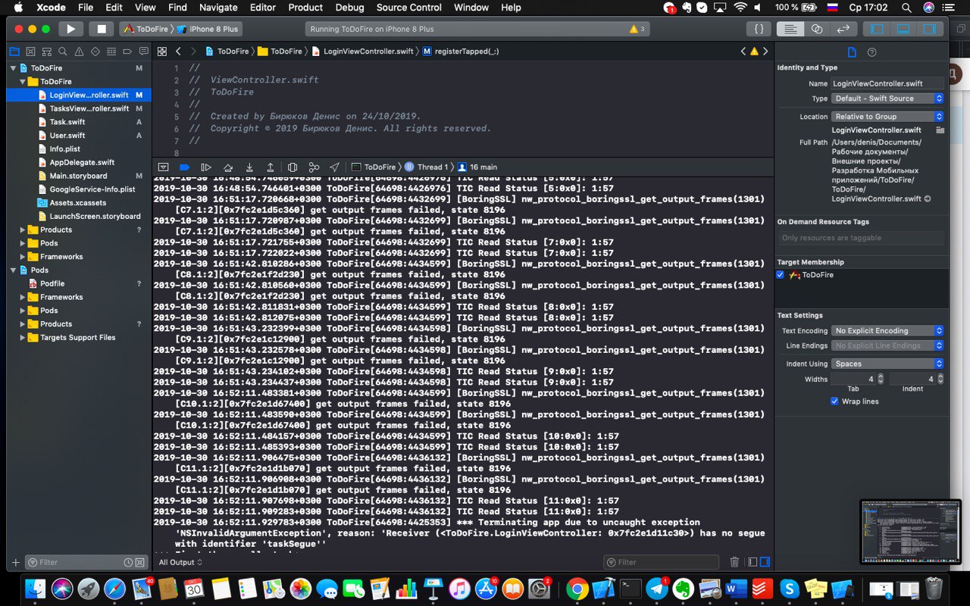Open the Indent Using Spaces dropdown
The image size is (970, 606).
(x=887, y=364)
